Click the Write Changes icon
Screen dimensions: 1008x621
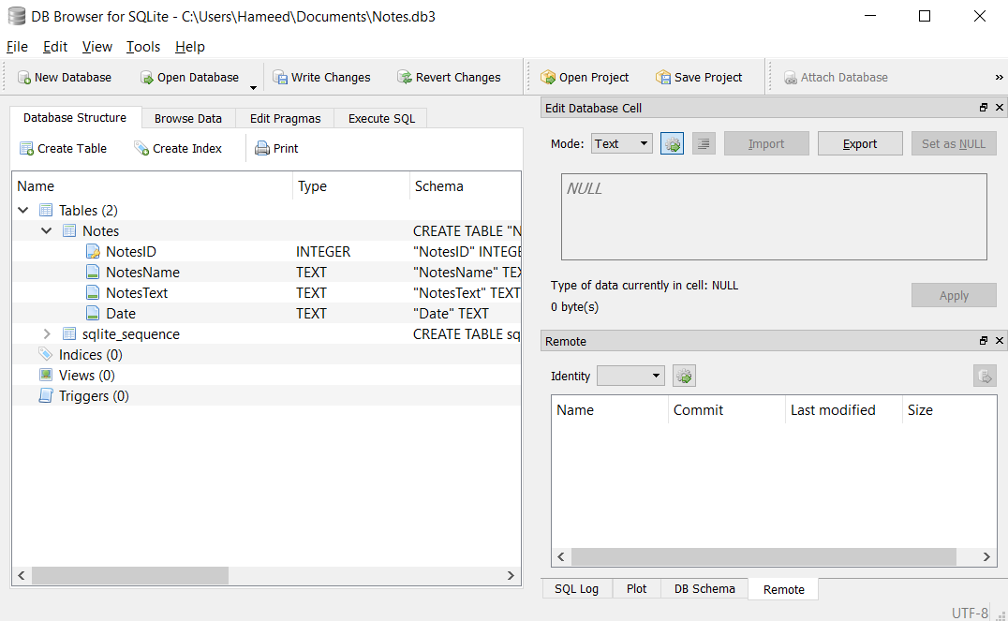[280, 78]
